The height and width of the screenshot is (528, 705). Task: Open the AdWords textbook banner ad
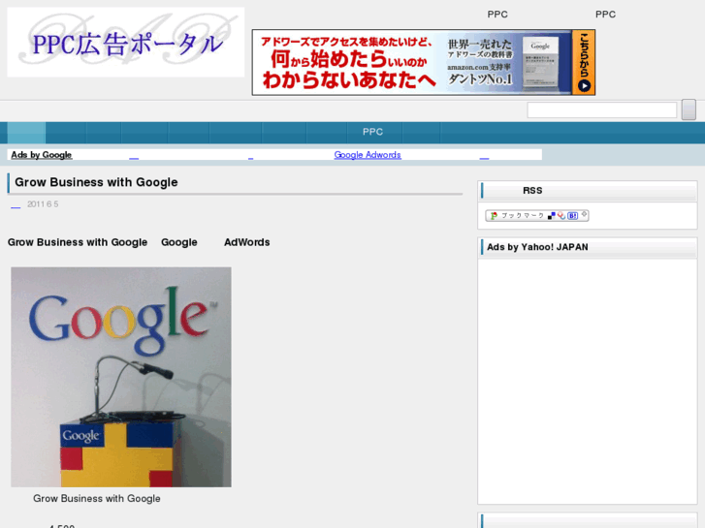pos(424,62)
